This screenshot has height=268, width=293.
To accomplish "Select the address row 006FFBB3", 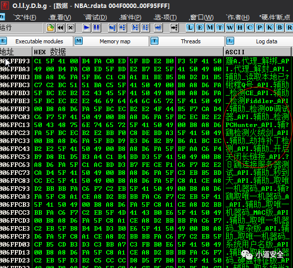I will [x=15, y=77].
